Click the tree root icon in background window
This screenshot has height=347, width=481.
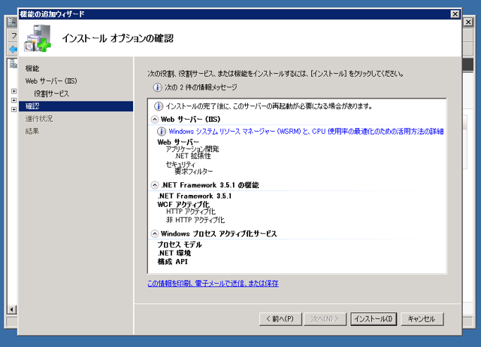tap(14, 63)
